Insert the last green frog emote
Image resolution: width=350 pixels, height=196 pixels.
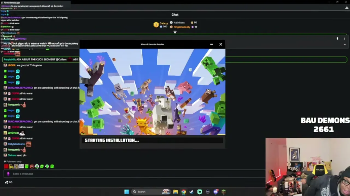click(x=52, y=166)
